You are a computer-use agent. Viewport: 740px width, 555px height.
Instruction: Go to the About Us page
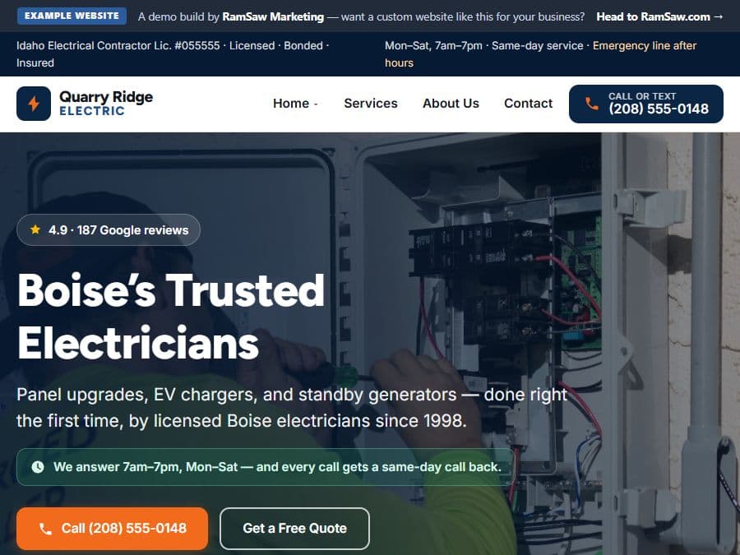451,104
